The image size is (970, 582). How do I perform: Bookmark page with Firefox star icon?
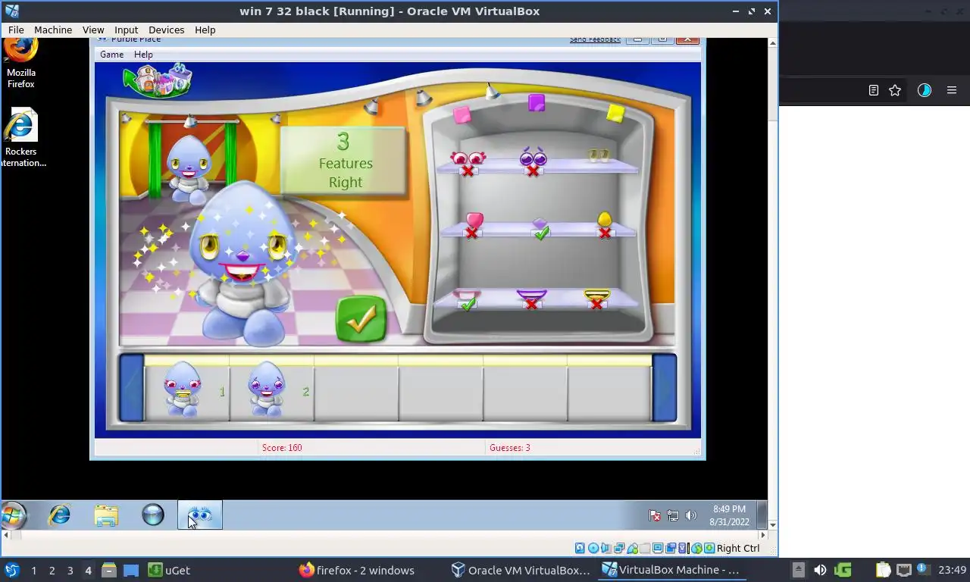[x=895, y=90]
